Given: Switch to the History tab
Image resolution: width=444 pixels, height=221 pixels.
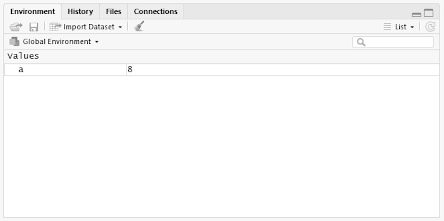Looking at the screenshot, I should [x=80, y=12].
